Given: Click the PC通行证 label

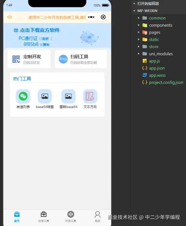Looking at the screenshot, I should 28,38.
